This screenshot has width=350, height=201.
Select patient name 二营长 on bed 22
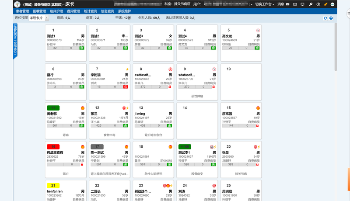(x=95, y=191)
